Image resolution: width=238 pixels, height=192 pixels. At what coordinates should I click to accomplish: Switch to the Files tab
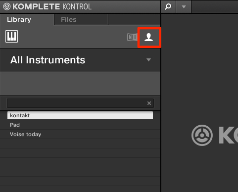coord(69,20)
